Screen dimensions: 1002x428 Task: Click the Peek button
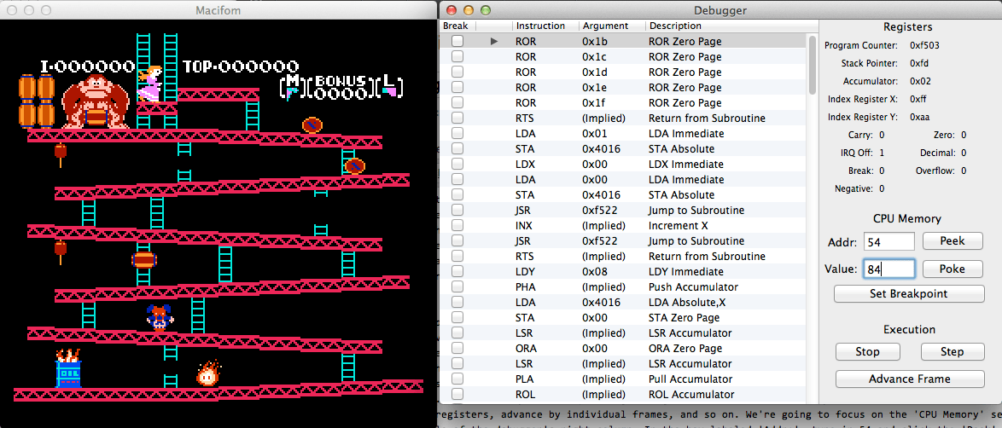pyautogui.click(x=952, y=241)
